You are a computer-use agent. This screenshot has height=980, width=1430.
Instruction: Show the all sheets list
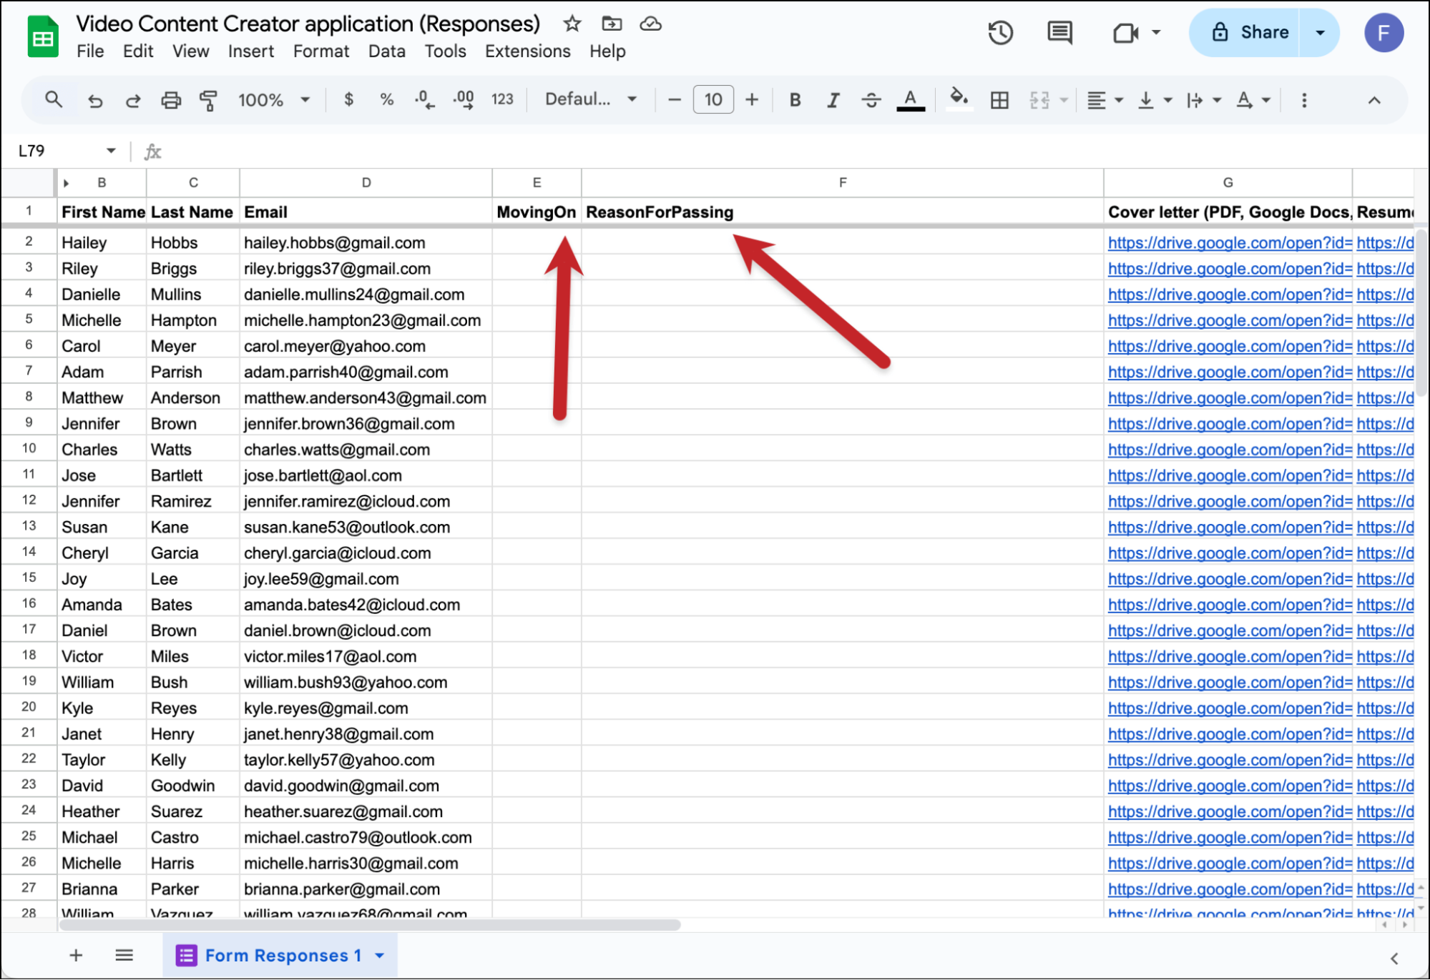pos(124,956)
